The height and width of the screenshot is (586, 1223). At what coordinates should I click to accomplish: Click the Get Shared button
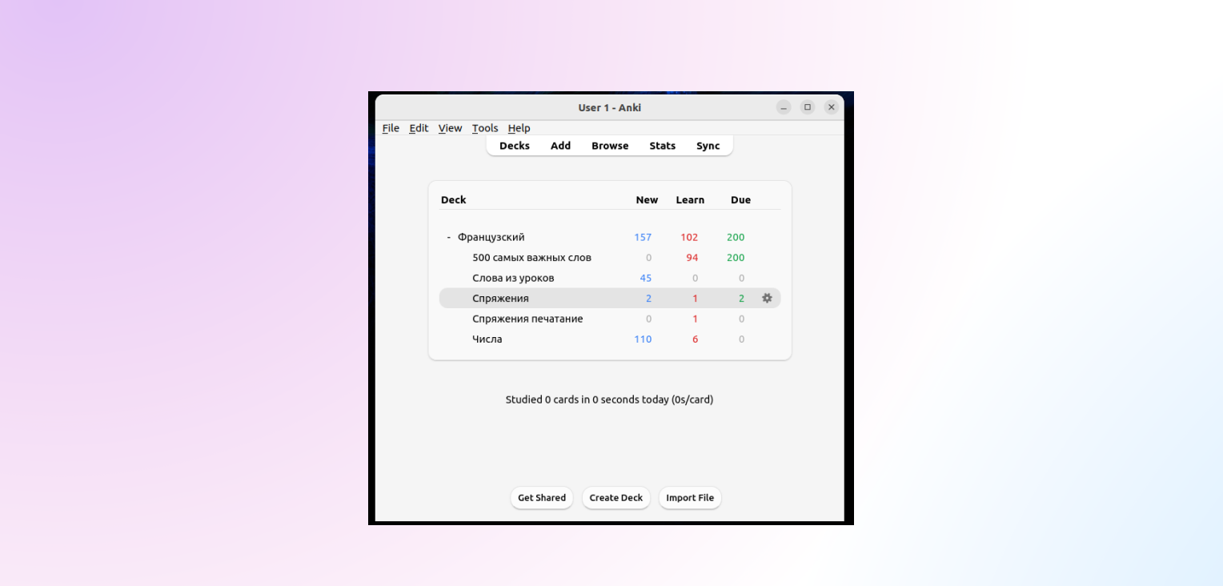(542, 498)
